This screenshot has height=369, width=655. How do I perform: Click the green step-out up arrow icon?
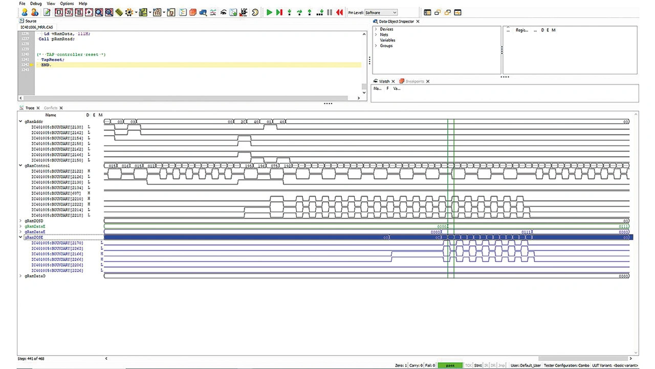coord(310,12)
